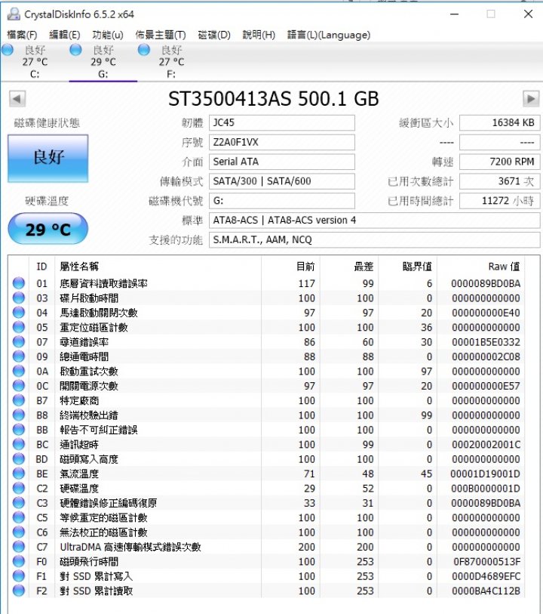Click the 3671 次 power-on count field
This screenshot has width=543, height=614.
(499, 181)
